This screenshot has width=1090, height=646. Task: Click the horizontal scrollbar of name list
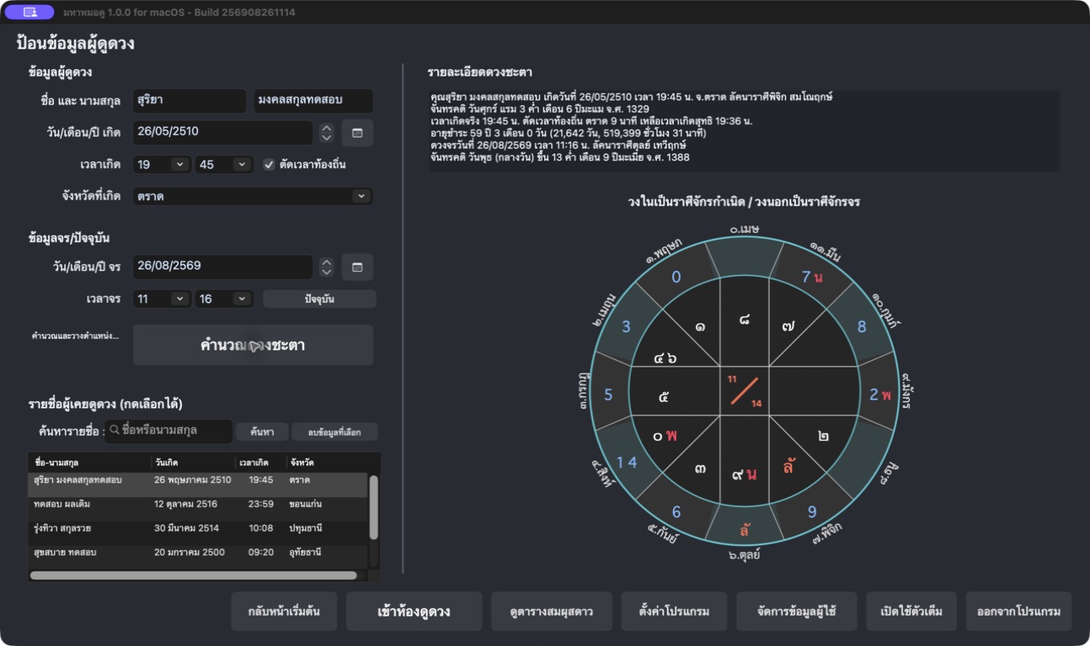pyautogui.click(x=193, y=576)
